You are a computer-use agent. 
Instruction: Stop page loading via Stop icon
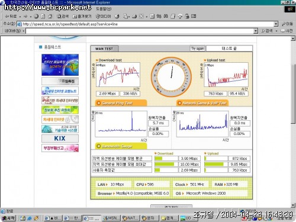click(36, 17)
